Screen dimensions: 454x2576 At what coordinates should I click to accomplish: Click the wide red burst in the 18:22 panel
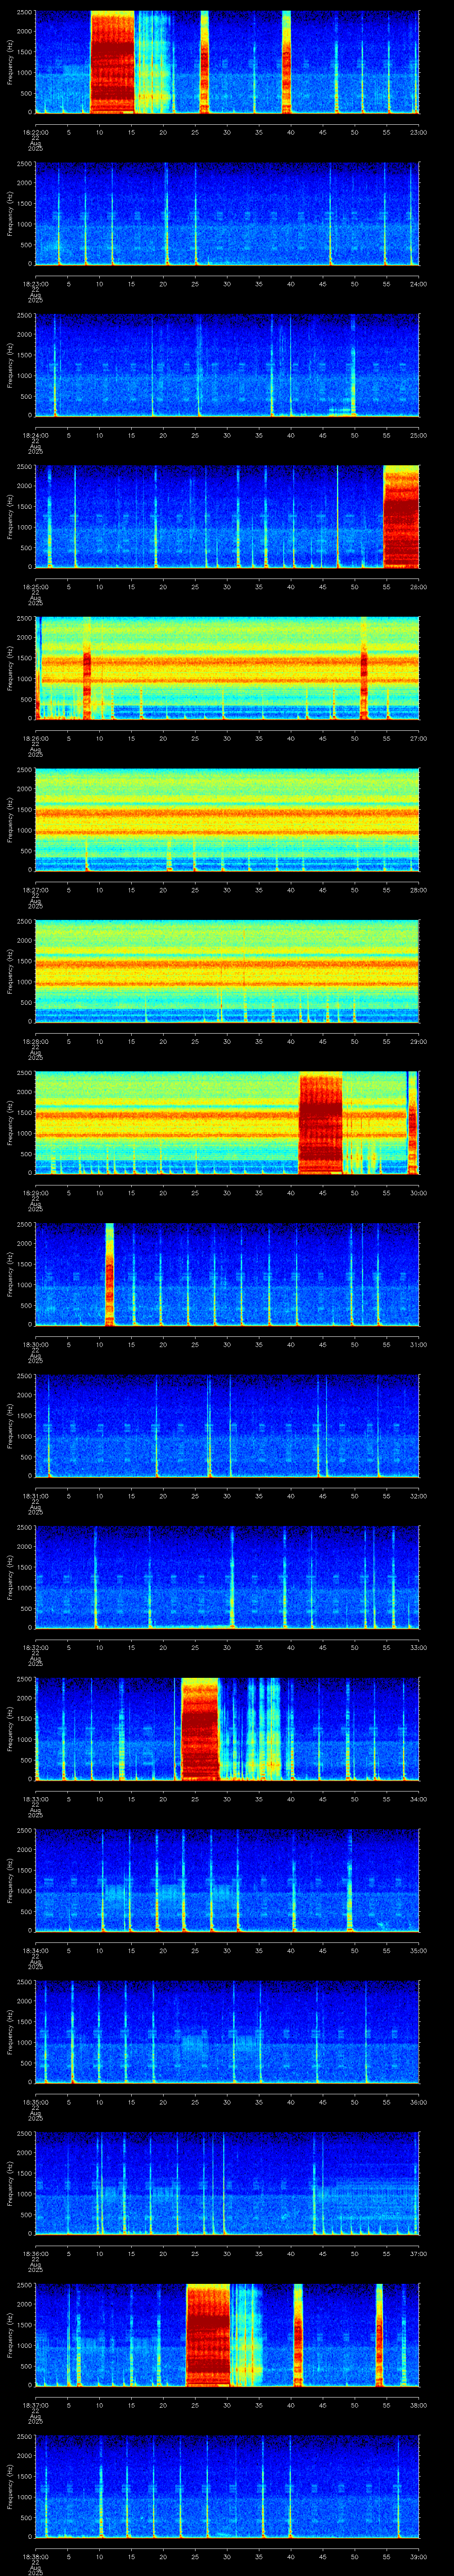pyautogui.click(x=112, y=62)
